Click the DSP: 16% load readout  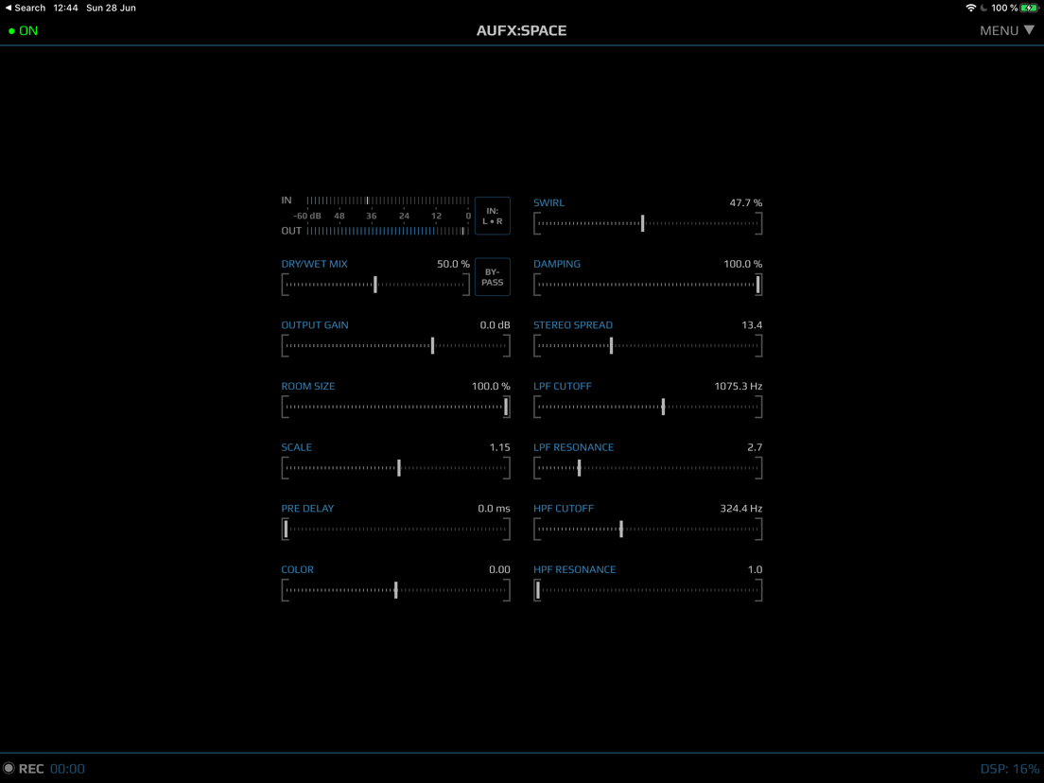pos(1009,769)
